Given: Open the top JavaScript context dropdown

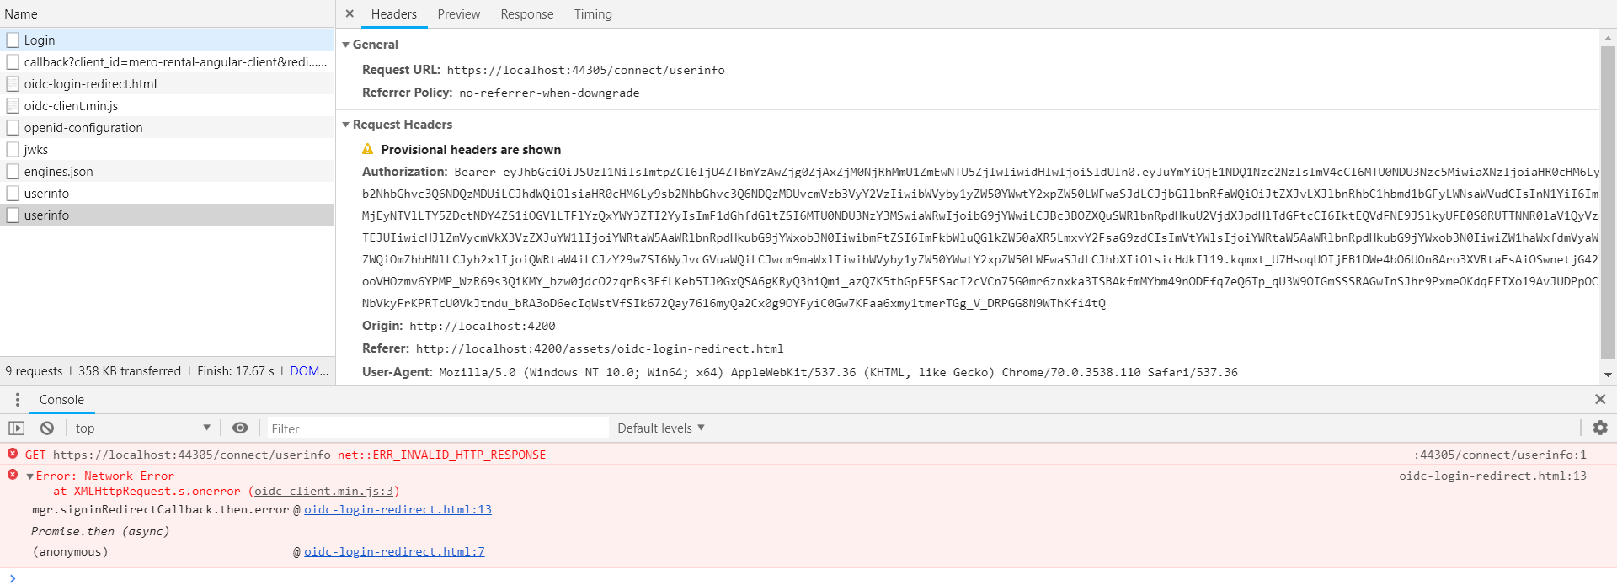Looking at the screenshot, I should (141, 428).
